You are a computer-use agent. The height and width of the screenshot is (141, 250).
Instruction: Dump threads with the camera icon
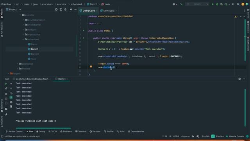click(6, 99)
